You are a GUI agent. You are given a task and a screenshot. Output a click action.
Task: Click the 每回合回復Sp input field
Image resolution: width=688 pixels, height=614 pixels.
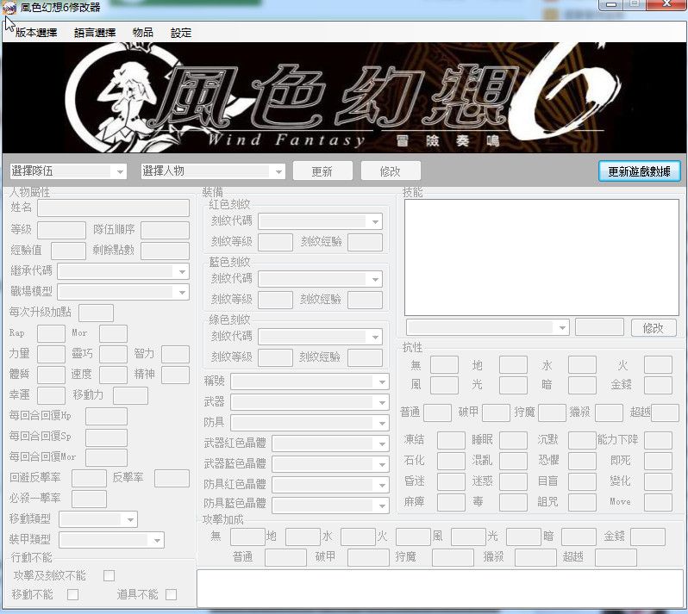click(106, 437)
